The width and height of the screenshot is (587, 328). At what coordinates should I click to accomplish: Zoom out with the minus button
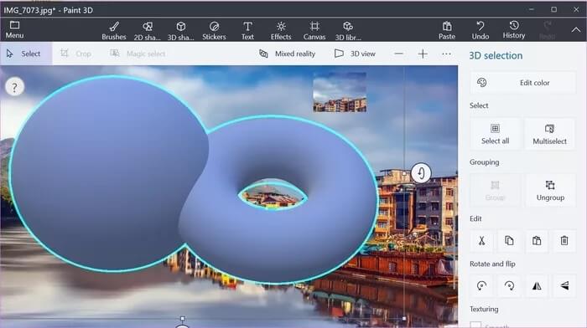pyautogui.click(x=398, y=54)
